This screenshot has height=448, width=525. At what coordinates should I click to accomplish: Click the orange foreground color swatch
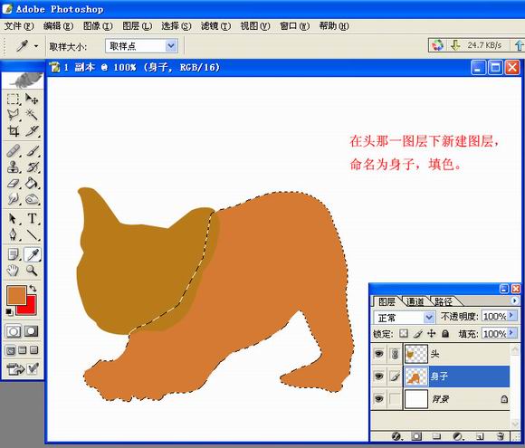pos(15,295)
